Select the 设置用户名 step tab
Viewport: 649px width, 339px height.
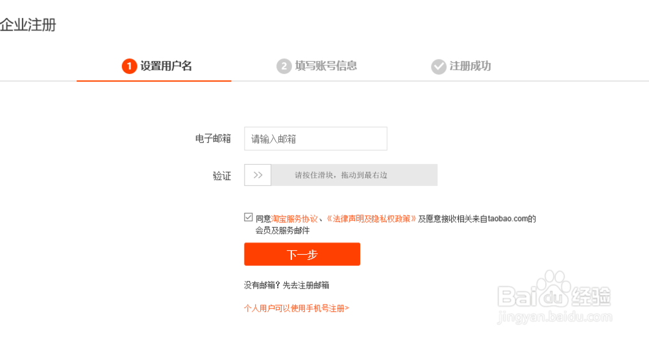point(166,66)
